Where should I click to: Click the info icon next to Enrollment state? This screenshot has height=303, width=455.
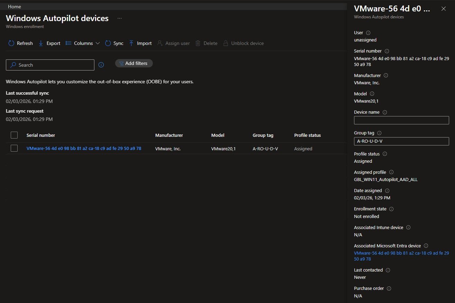[391, 209]
